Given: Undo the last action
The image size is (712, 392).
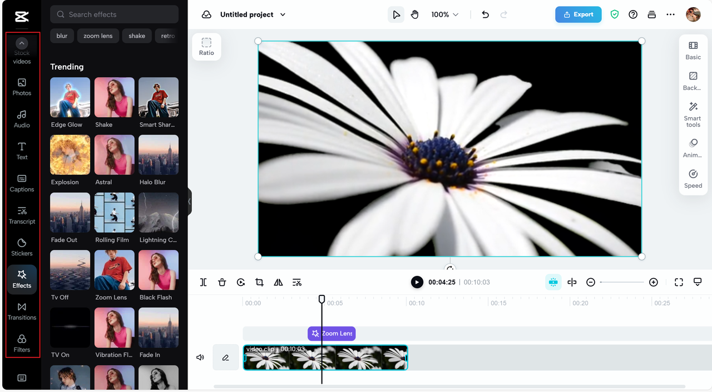Looking at the screenshot, I should [x=485, y=14].
